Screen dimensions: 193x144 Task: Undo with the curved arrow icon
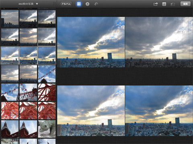point(96,4)
